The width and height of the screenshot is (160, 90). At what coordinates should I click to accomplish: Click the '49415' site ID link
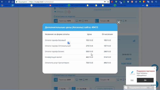(x=128, y=59)
